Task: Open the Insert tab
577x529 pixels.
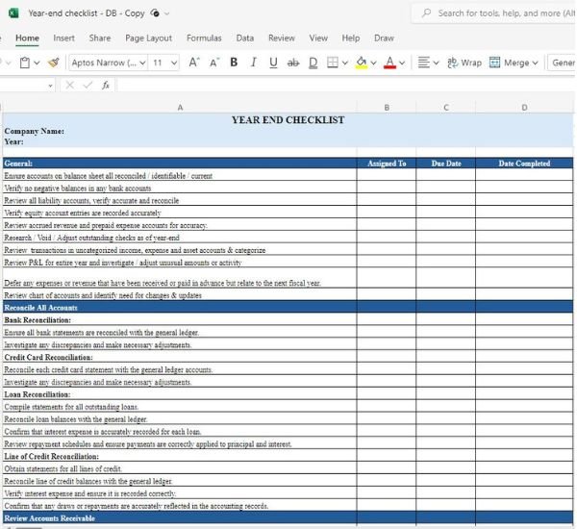Action: 63,38
